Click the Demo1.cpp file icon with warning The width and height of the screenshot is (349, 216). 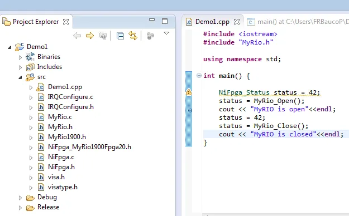click(x=41, y=87)
